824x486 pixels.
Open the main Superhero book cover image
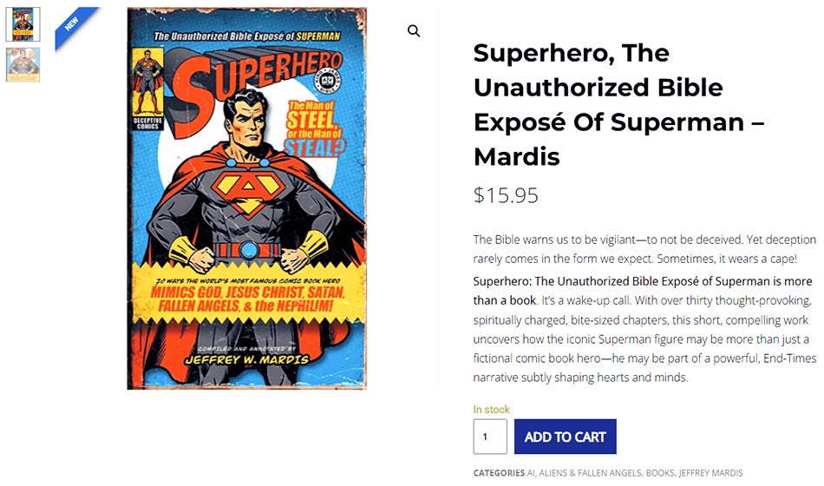(x=246, y=198)
